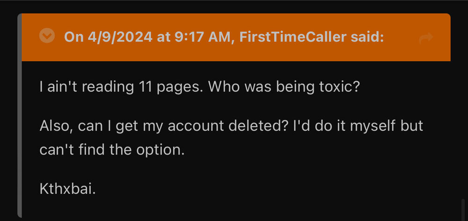
Task: Click the text "I'd do it myself but"
Action: (359, 126)
